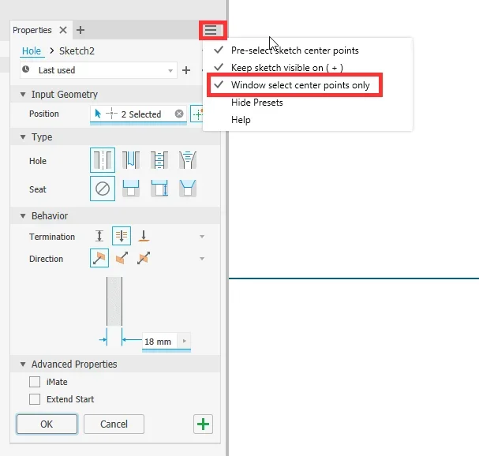
Task: Clear the 2 Selected positions
Action: coord(179,114)
